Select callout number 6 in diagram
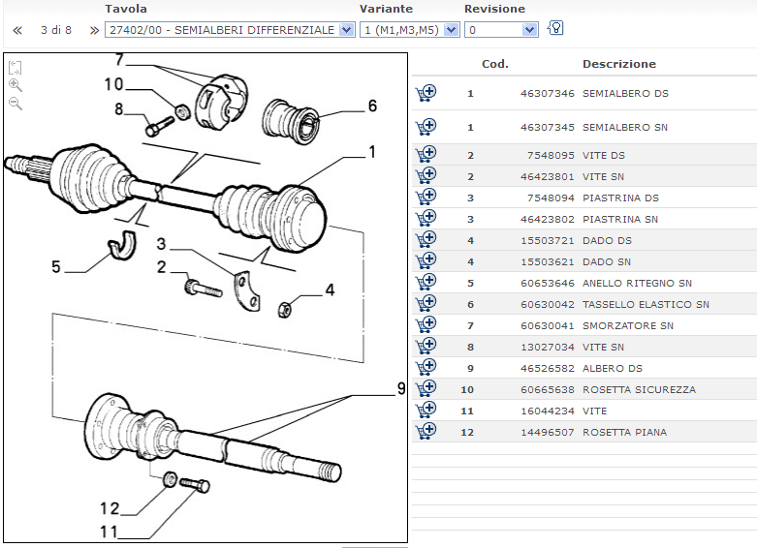The image size is (757, 548). click(372, 106)
